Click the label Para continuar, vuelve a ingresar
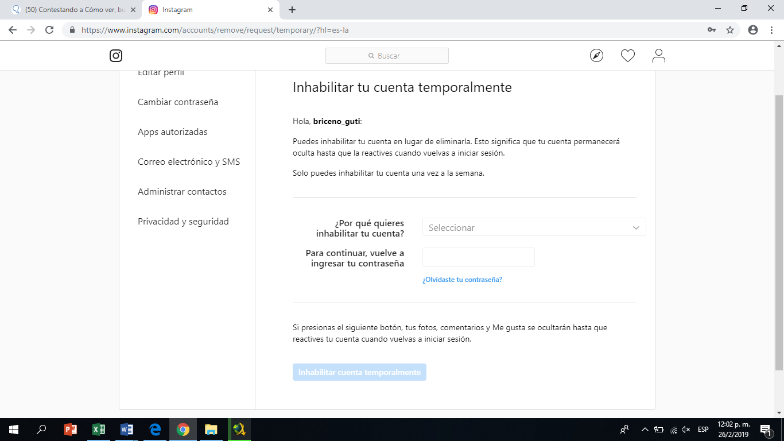This screenshot has height=441, width=784. (x=355, y=258)
